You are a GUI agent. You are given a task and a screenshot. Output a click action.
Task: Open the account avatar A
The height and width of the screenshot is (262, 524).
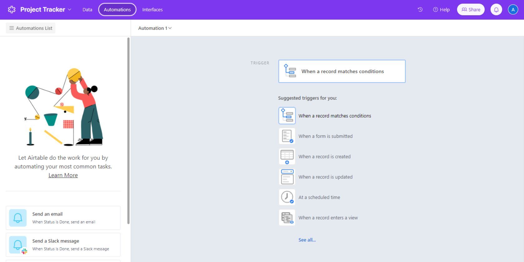pos(513,10)
